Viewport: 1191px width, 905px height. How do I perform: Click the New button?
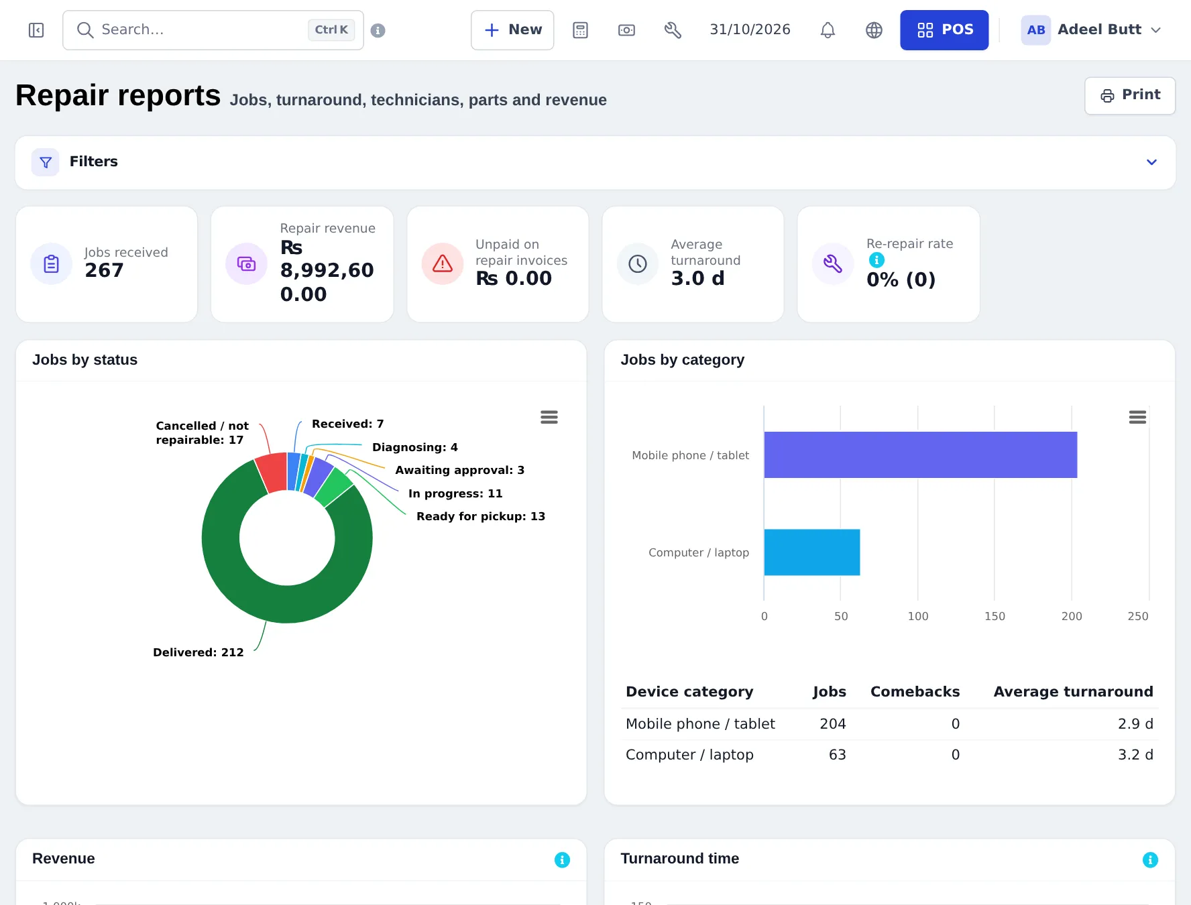click(x=512, y=30)
